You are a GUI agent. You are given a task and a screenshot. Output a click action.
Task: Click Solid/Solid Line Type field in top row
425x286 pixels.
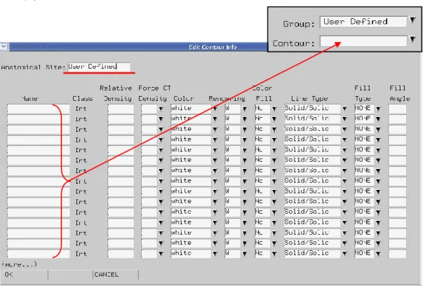pyautogui.click(x=312, y=109)
